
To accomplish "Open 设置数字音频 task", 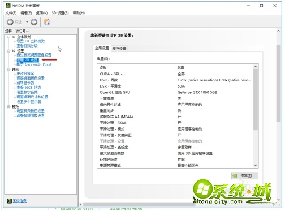I will (x=27, y=92).
